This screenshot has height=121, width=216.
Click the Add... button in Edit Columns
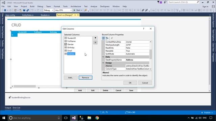[71, 78]
